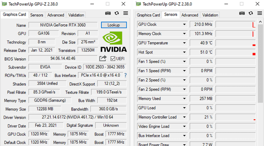Click the Subvendor field EVGA
The width and height of the screenshot is (264, 146).
pos(45,67)
